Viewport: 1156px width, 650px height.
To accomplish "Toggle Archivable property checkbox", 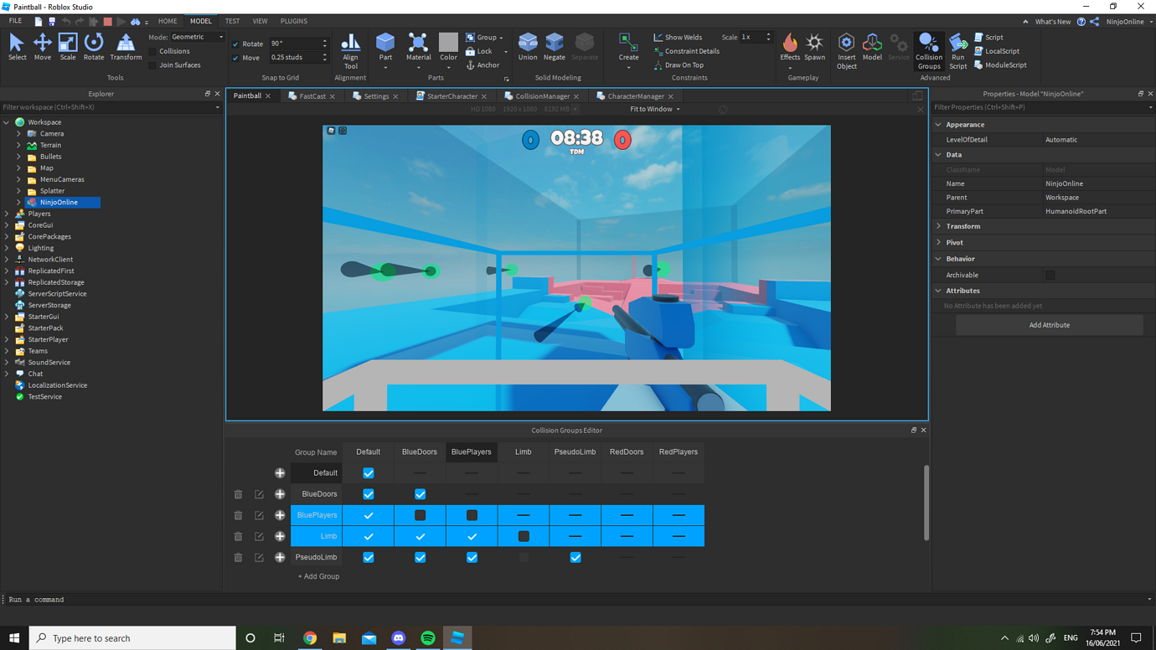I will tap(1050, 275).
